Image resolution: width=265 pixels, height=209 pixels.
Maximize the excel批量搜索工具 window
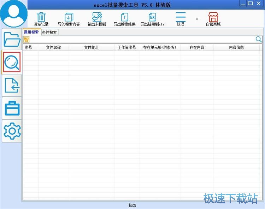coord(251,4)
